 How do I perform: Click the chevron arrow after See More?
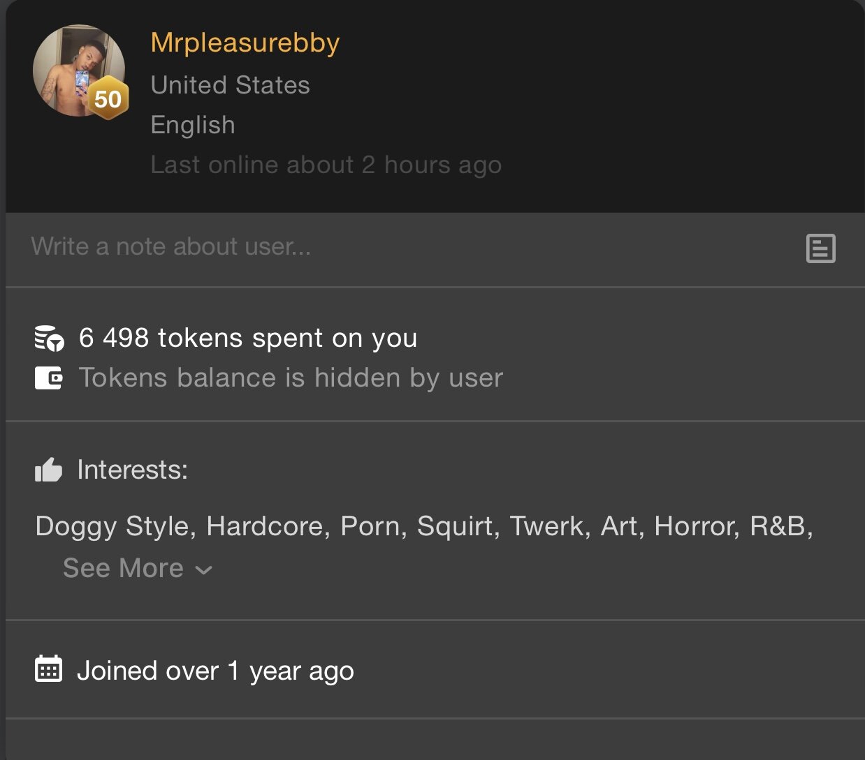(204, 569)
